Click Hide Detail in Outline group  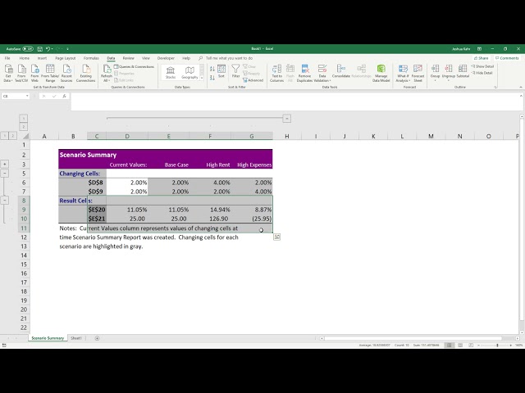[x=482, y=73]
